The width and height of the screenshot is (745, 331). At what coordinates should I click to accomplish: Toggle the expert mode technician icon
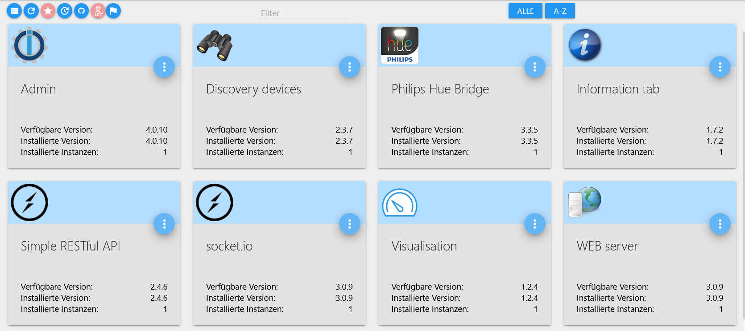[98, 11]
